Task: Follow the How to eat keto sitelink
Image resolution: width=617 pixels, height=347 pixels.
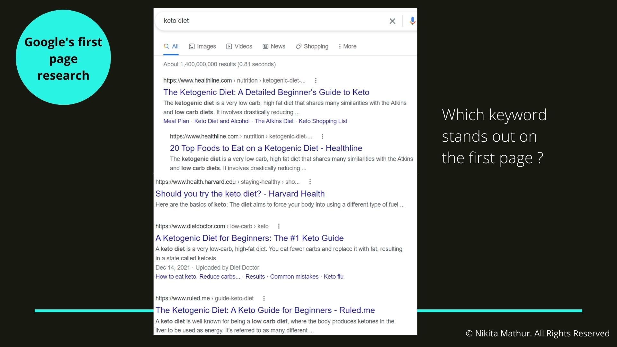Action: click(198, 277)
